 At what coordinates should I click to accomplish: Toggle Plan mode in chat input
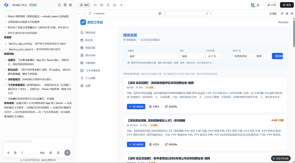(x=42, y=153)
